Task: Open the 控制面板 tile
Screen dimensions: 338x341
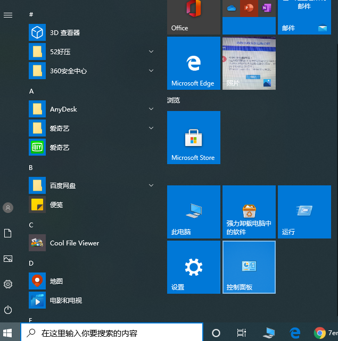Action: pos(249,267)
